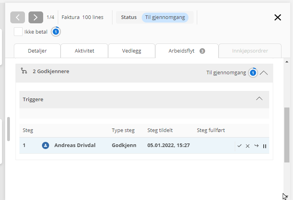Pause the approval step
Viewport: 293px width, 200px height.
coord(264,146)
